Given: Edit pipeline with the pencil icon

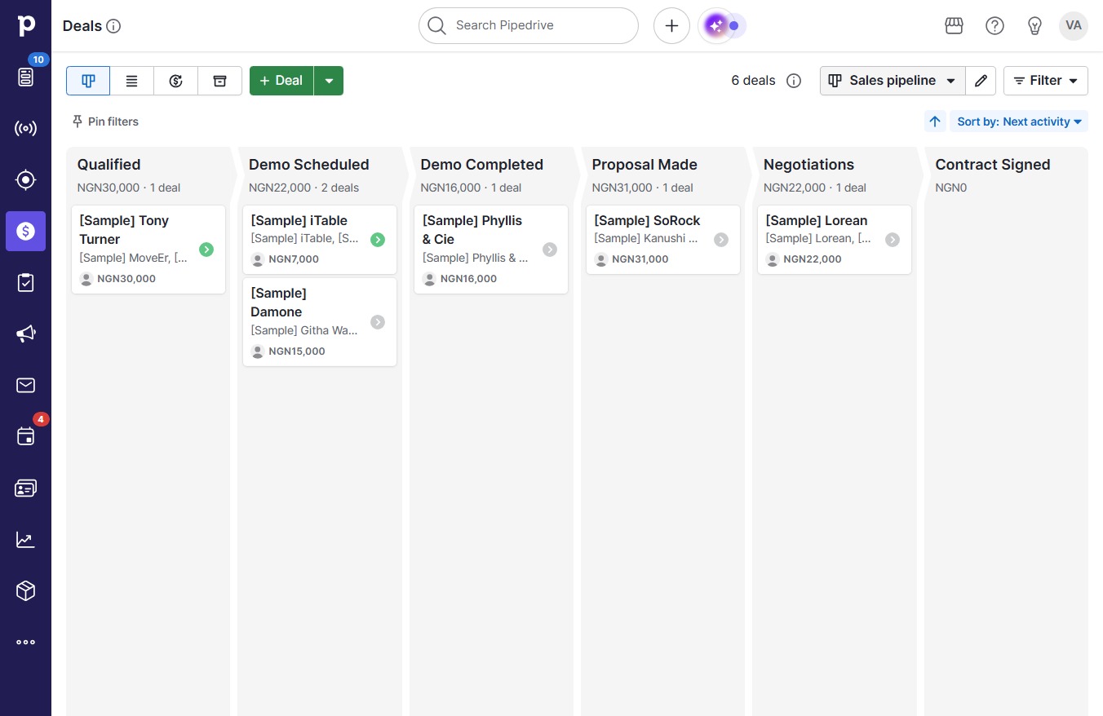Looking at the screenshot, I should pyautogui.click(x=981, y=81).
